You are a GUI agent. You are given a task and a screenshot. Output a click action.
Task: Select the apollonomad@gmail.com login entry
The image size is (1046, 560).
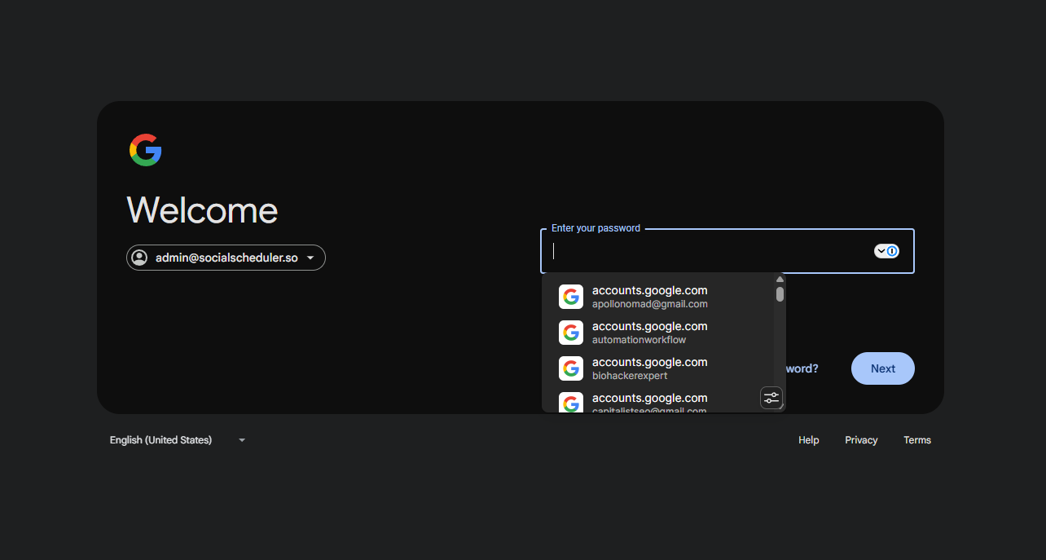pos(658,297)
